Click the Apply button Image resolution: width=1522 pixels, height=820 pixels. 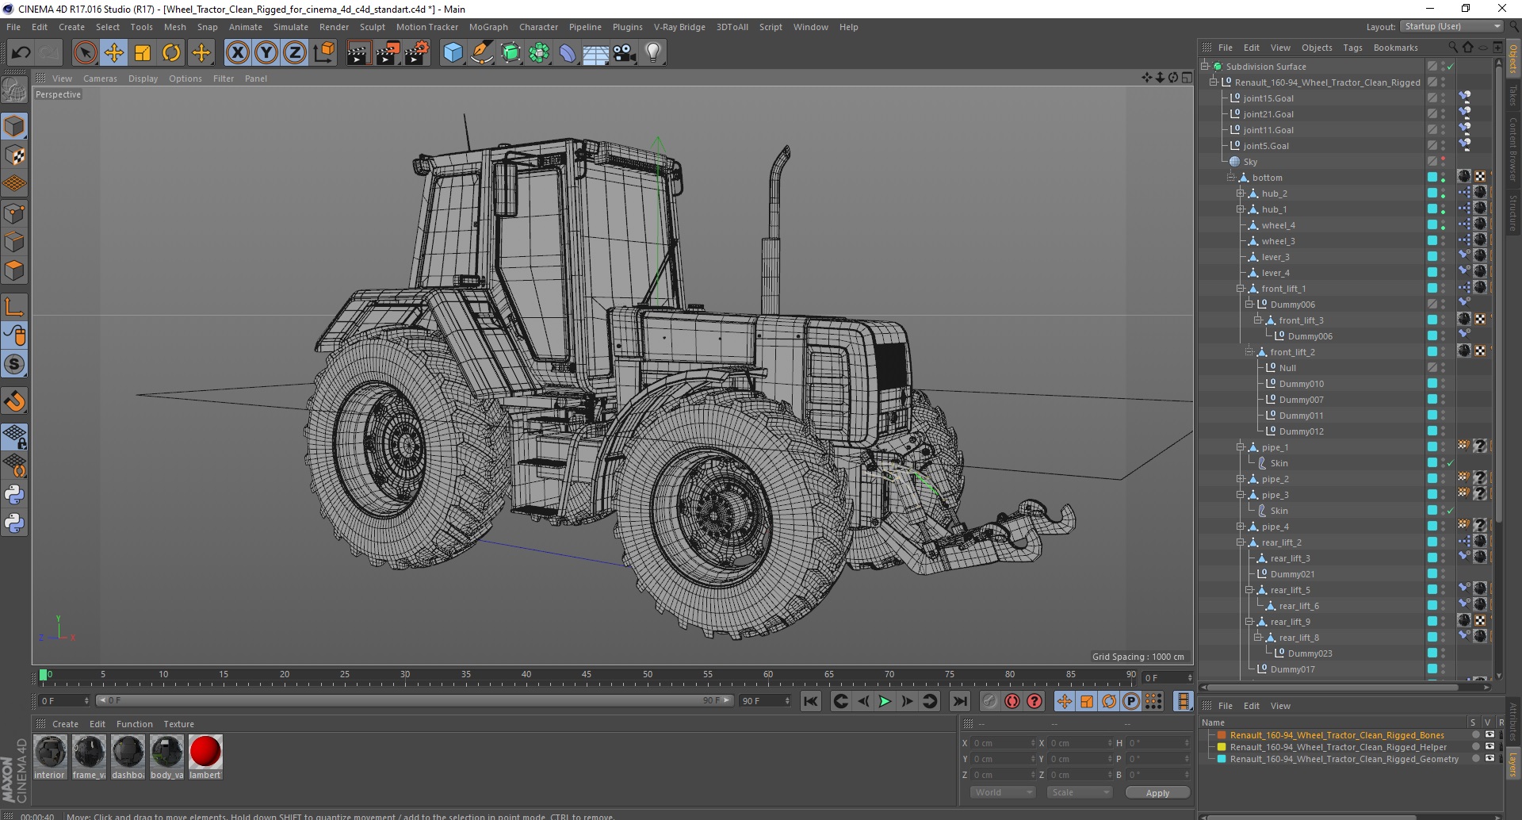pyautogui.click(x=1157, y=792)
